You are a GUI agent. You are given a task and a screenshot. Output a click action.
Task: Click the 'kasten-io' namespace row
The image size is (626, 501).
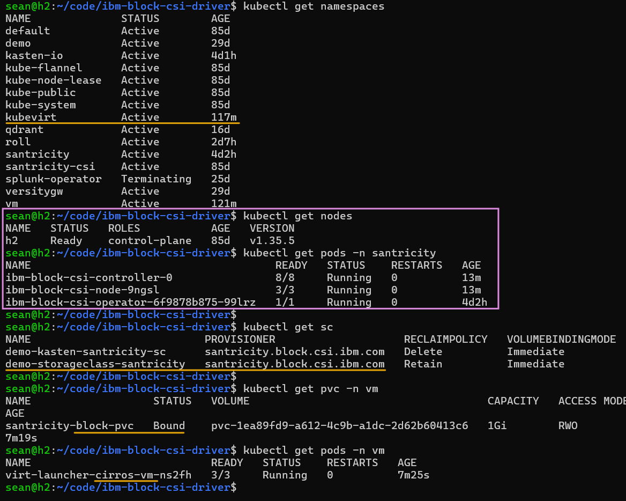coord(121,56)
